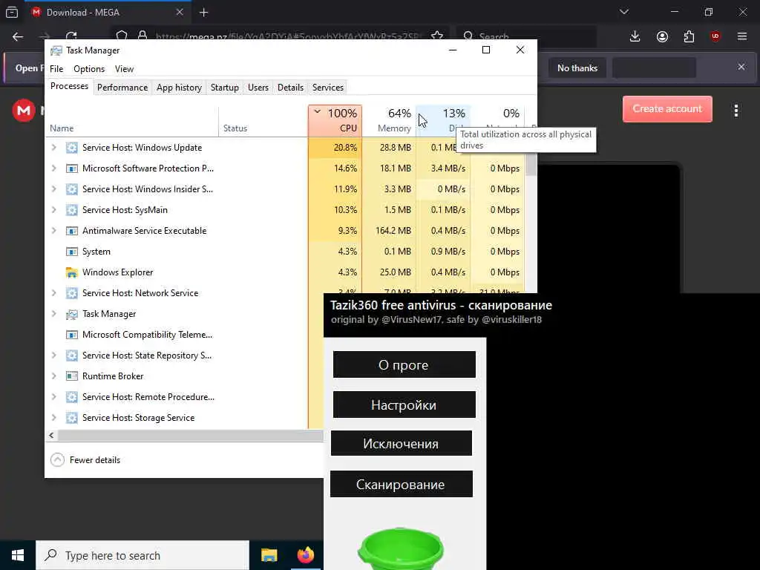Click the Firefox taskbar icon

[305, 555]
